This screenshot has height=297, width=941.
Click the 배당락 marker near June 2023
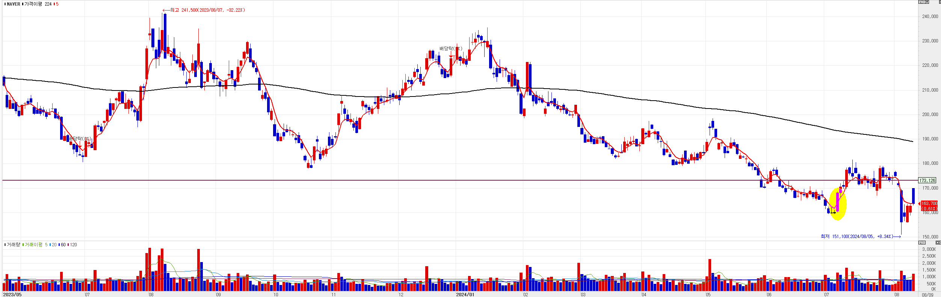pyautogui.click(x=80, y=139)
